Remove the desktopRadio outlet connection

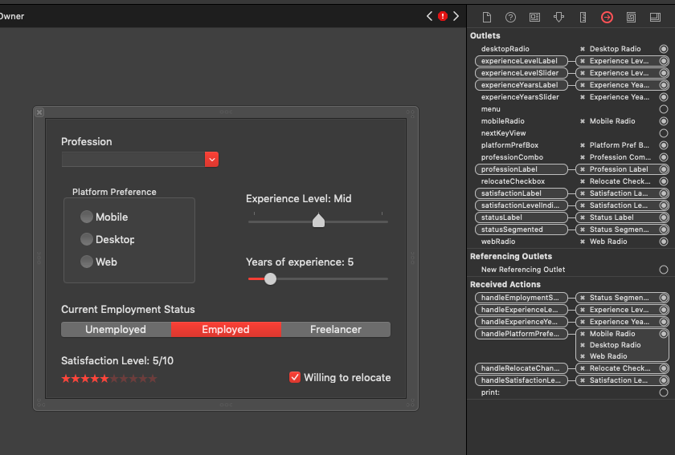(583, 49)
